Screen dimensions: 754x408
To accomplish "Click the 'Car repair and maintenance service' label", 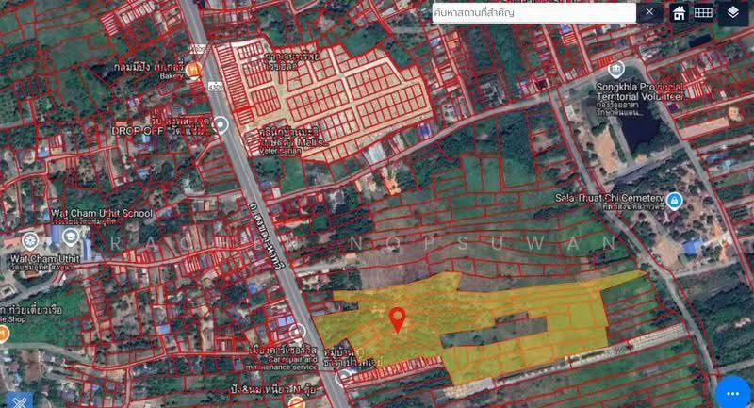I will click(282, 363).
